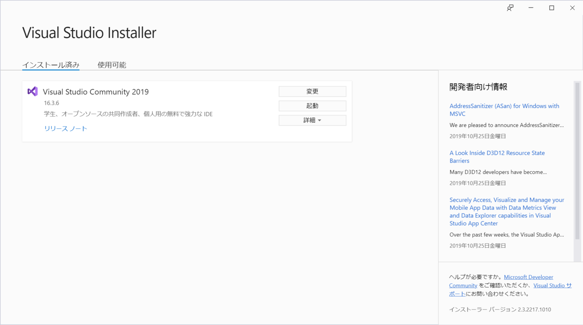Select the インストール済み tab
This screenshot has height=325, width=583.
(x=51, y=65)
